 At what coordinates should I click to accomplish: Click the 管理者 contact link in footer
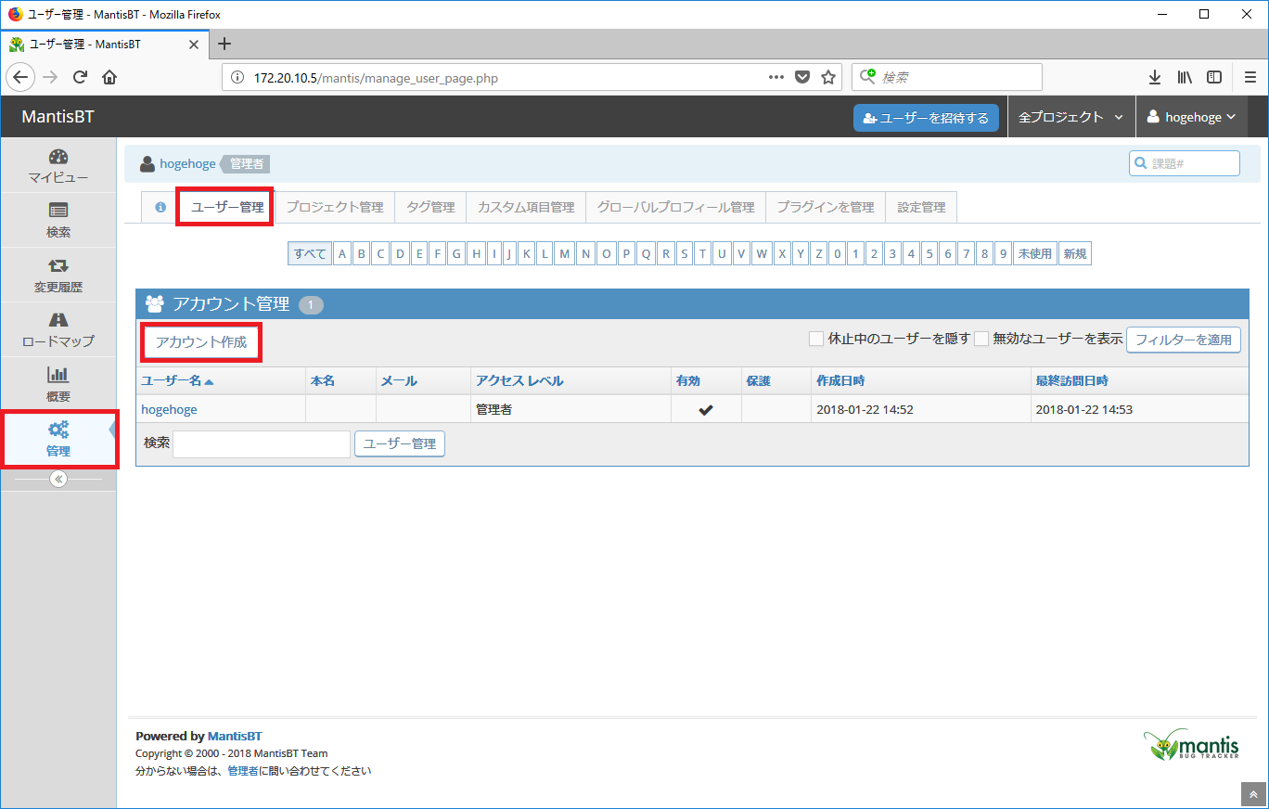[243, 771]
